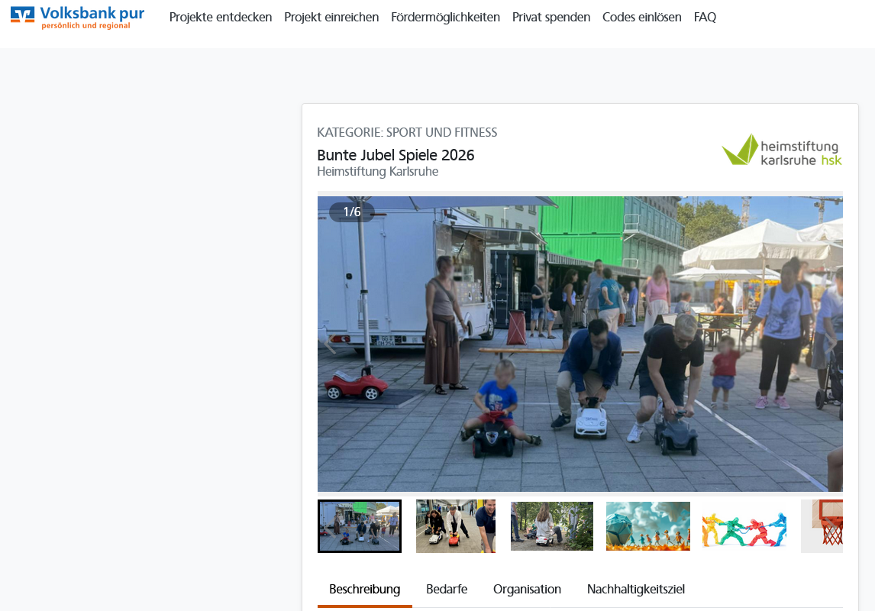This screenshot has height=611, width=875.
Task: Switch to the Beschreibung tab
Action: 364,589
